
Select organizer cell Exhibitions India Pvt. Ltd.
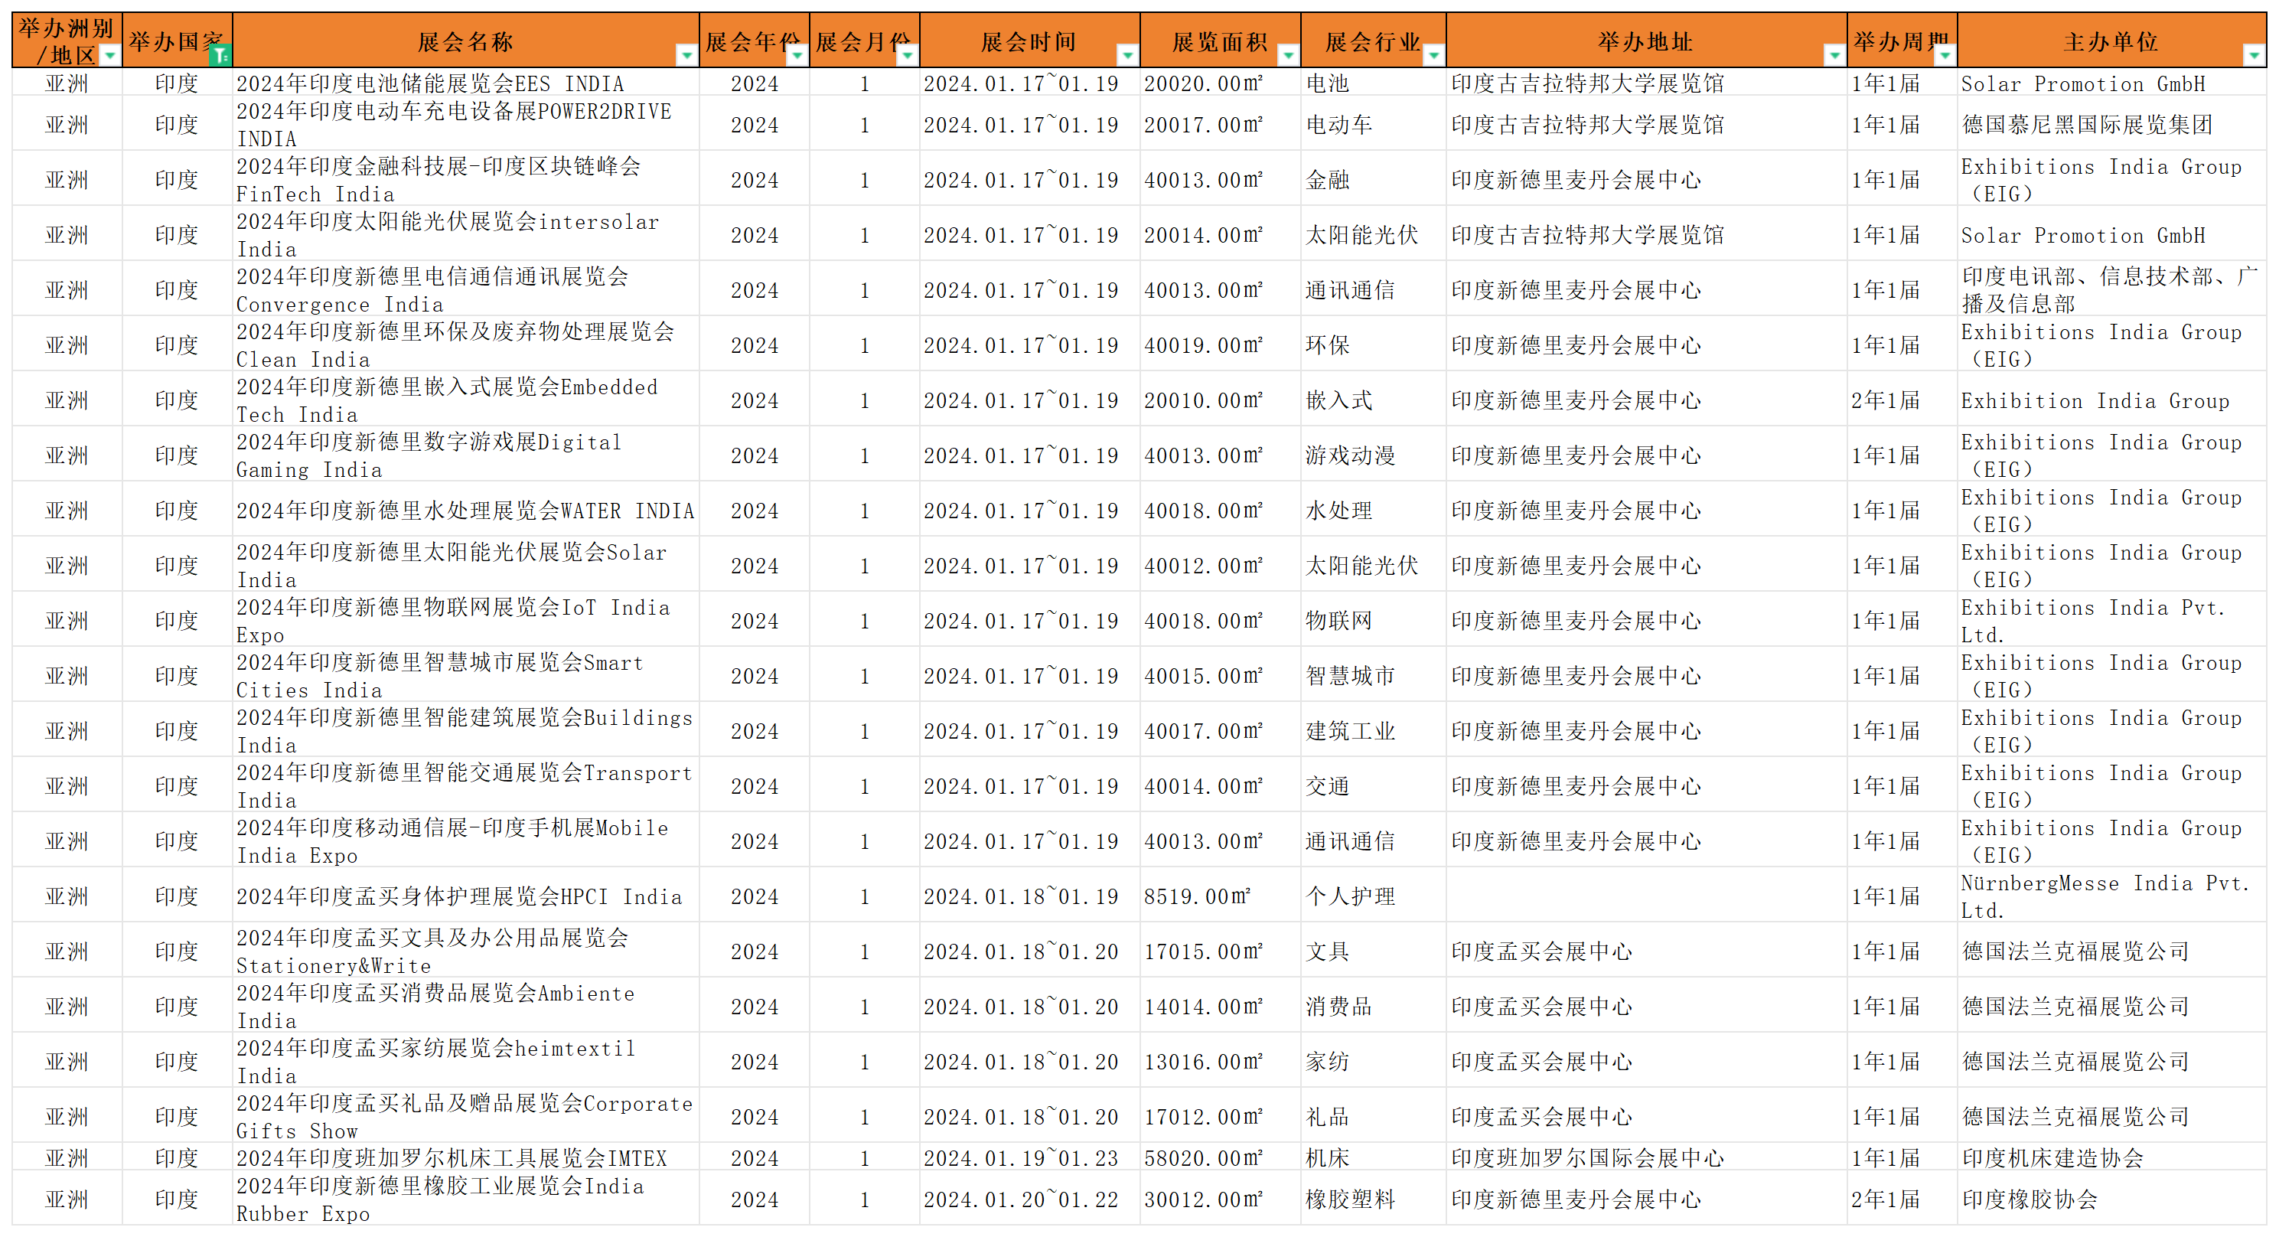pyautogui.click(x=2112, y=620)
